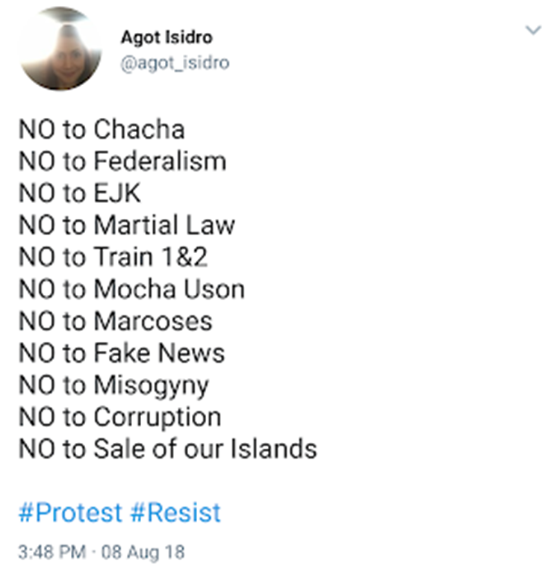
Task: Click the @agot_isidro handle
Action: click(175, 63)
